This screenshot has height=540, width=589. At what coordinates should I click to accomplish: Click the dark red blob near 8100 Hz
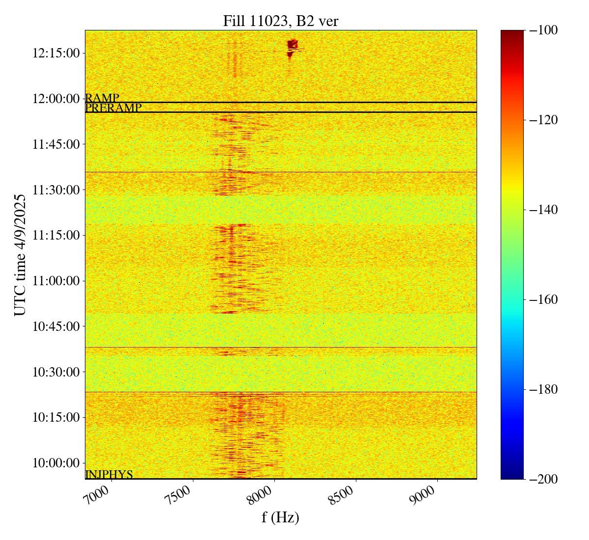pos(293,45)
